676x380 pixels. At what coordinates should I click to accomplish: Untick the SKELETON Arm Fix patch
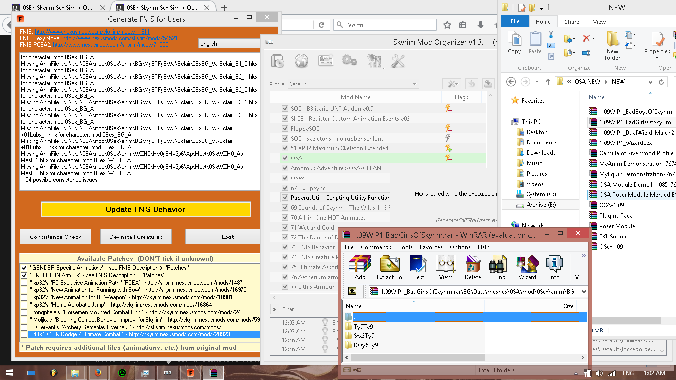coord(24,275)
